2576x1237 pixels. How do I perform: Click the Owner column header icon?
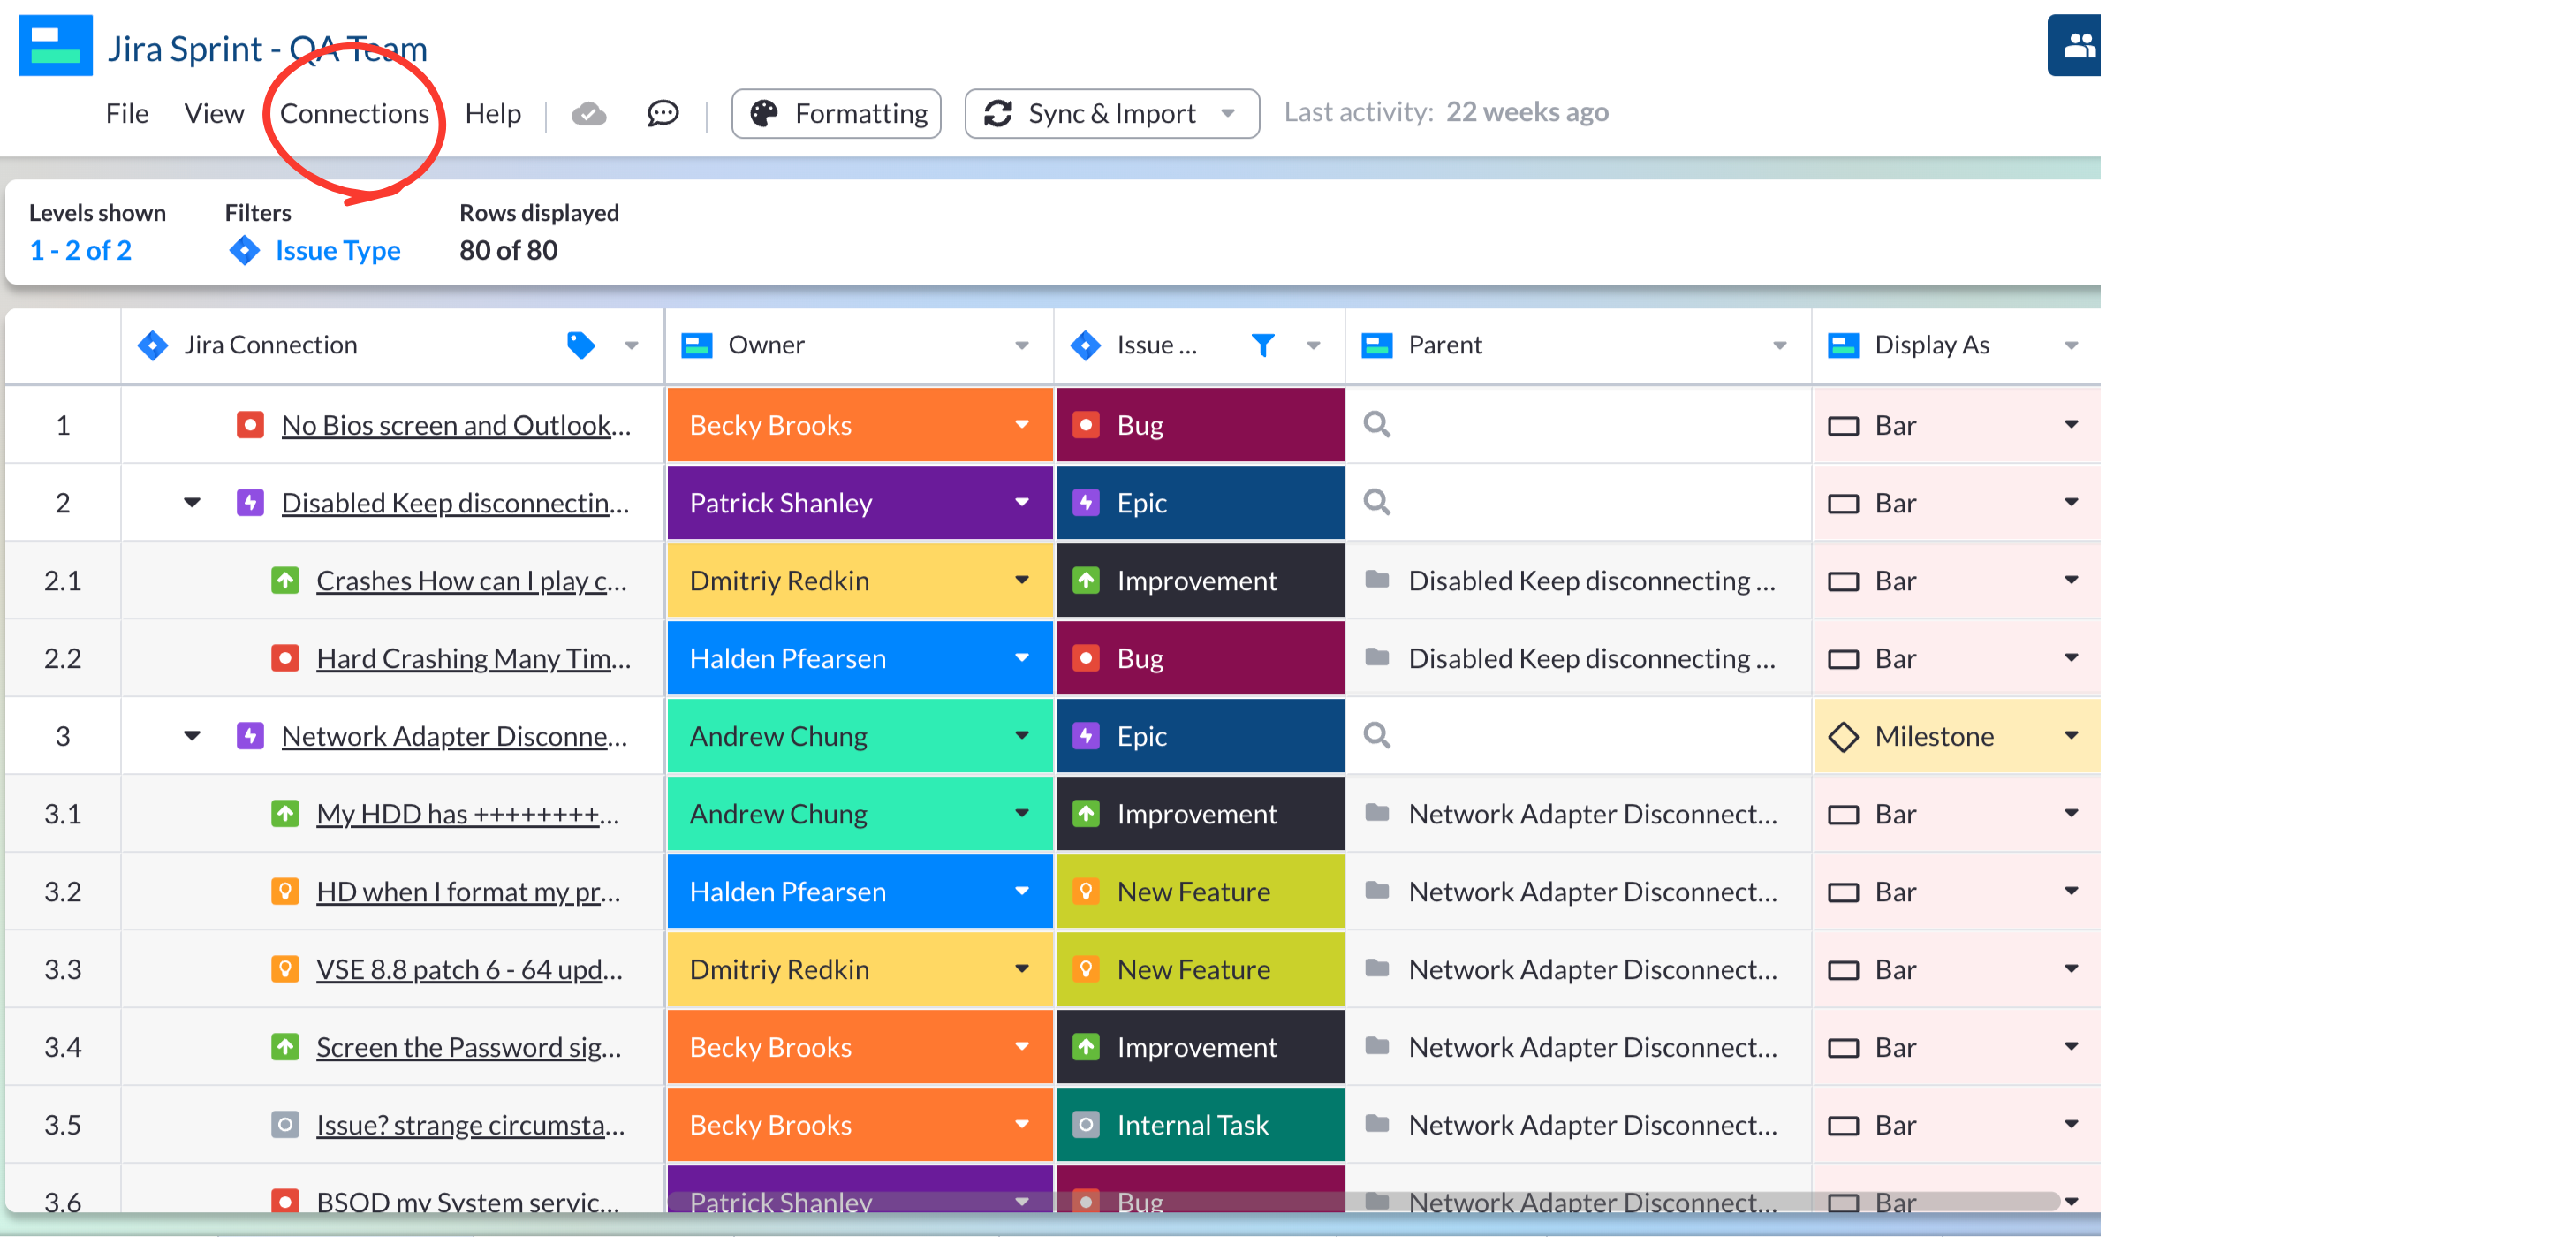696,345
